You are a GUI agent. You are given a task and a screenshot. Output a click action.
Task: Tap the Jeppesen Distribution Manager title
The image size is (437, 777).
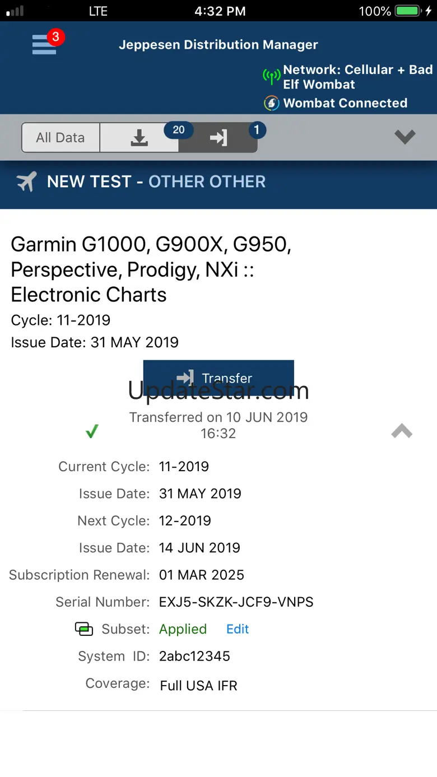(218, 45)
